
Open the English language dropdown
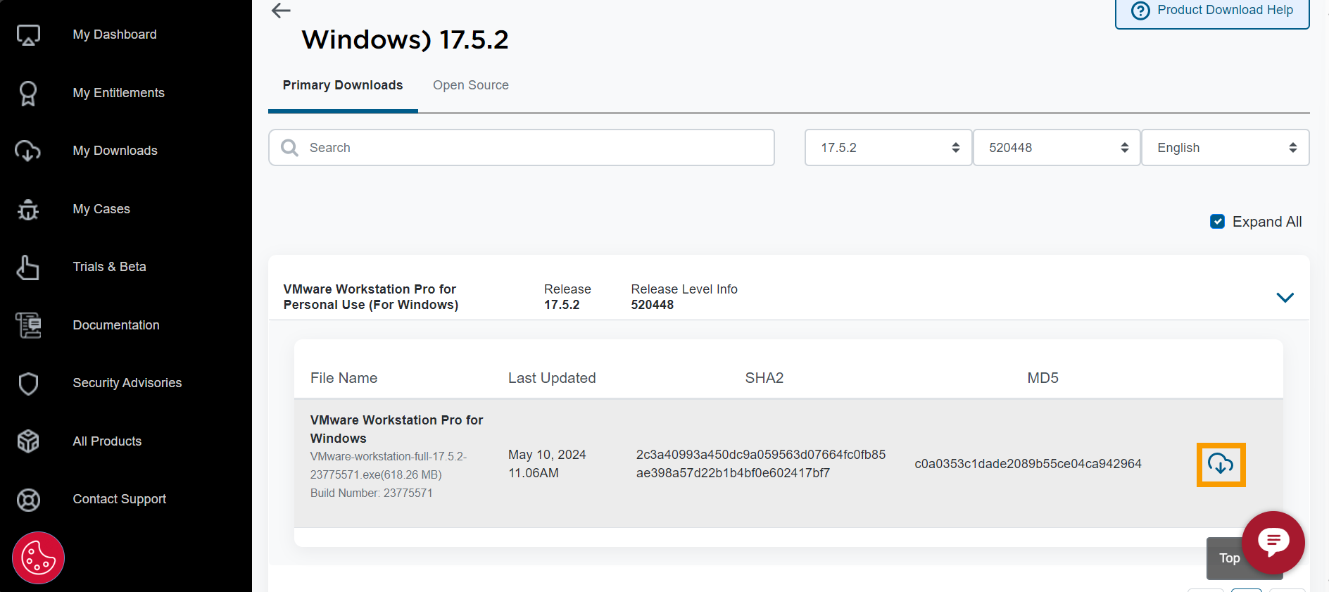pos(1226,147)
